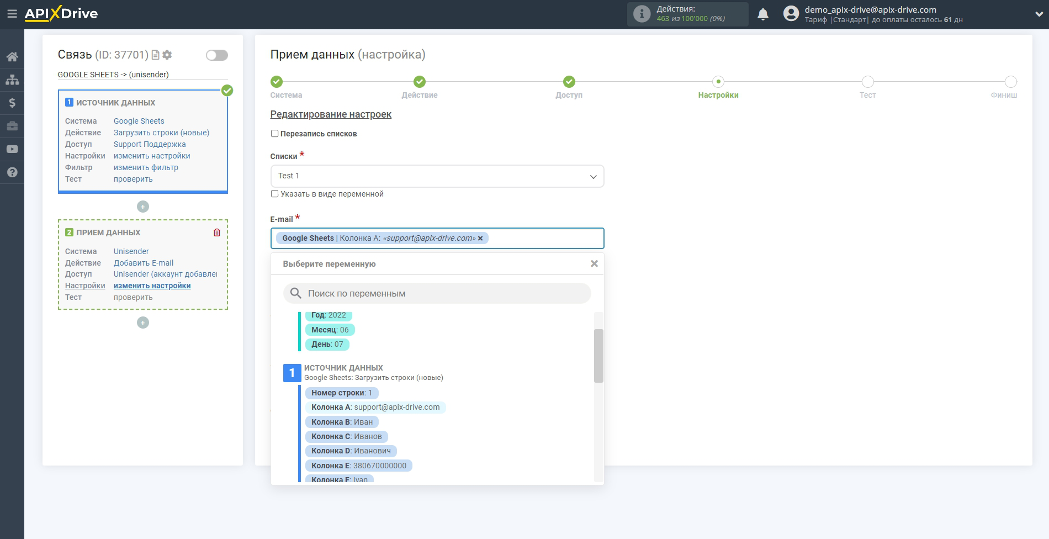Open the hamburger menu icon
Viewport: 1049px width, 539px height.
click(x=12, y=14)
